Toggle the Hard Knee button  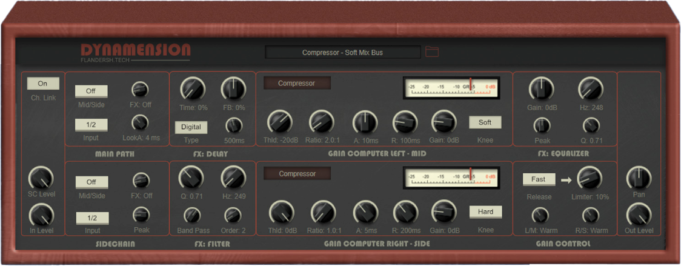click(x=485, y=211)
